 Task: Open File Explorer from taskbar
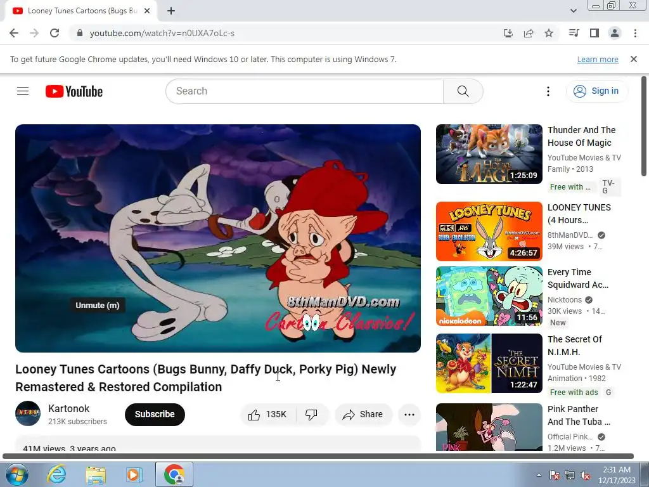click(x=96, y=474)
